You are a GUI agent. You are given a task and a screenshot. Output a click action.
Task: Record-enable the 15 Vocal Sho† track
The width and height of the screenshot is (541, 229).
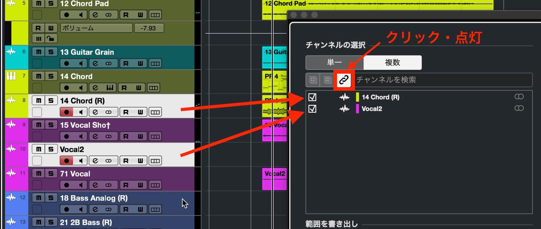pos(67,136)
